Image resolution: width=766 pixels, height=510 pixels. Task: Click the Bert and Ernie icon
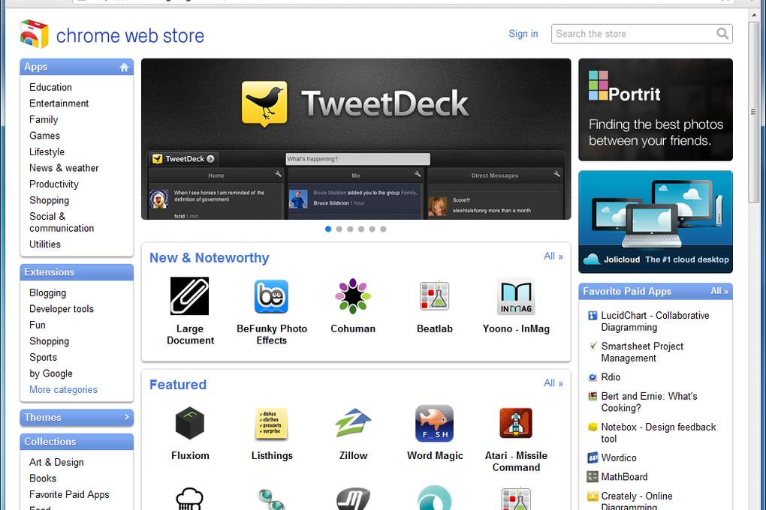(x=593, y=396)
